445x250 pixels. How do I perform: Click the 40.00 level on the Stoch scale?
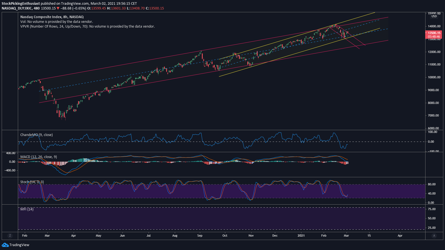(432, 194)
